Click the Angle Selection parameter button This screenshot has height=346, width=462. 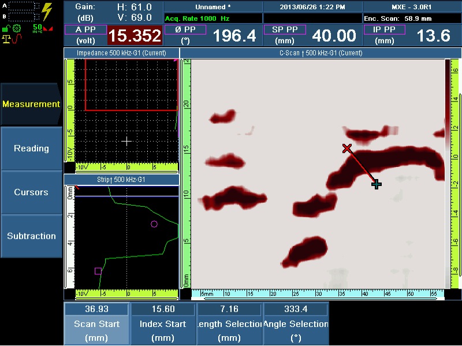296,324
